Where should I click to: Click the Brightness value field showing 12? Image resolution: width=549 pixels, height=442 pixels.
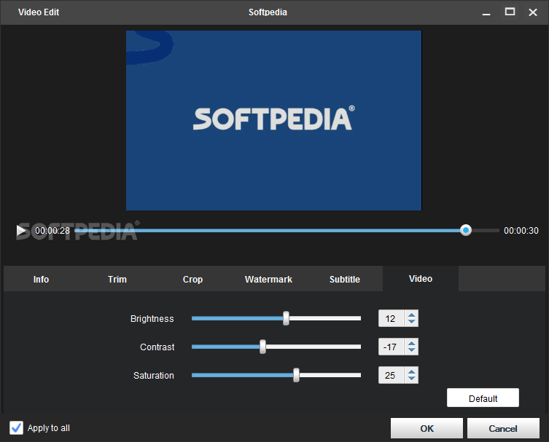391,318
